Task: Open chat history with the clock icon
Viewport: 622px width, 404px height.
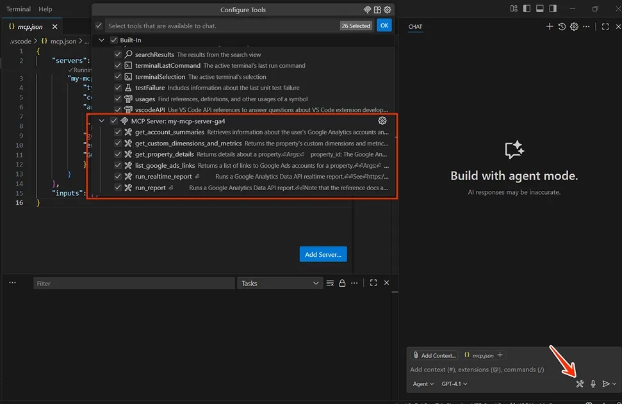Action: [562, 26]
